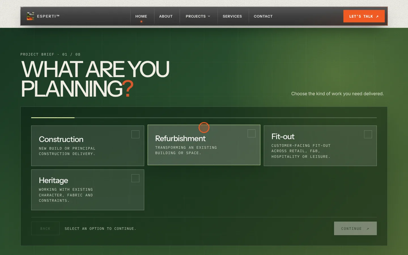Click the Back button
408x255 pixels.
45,228
